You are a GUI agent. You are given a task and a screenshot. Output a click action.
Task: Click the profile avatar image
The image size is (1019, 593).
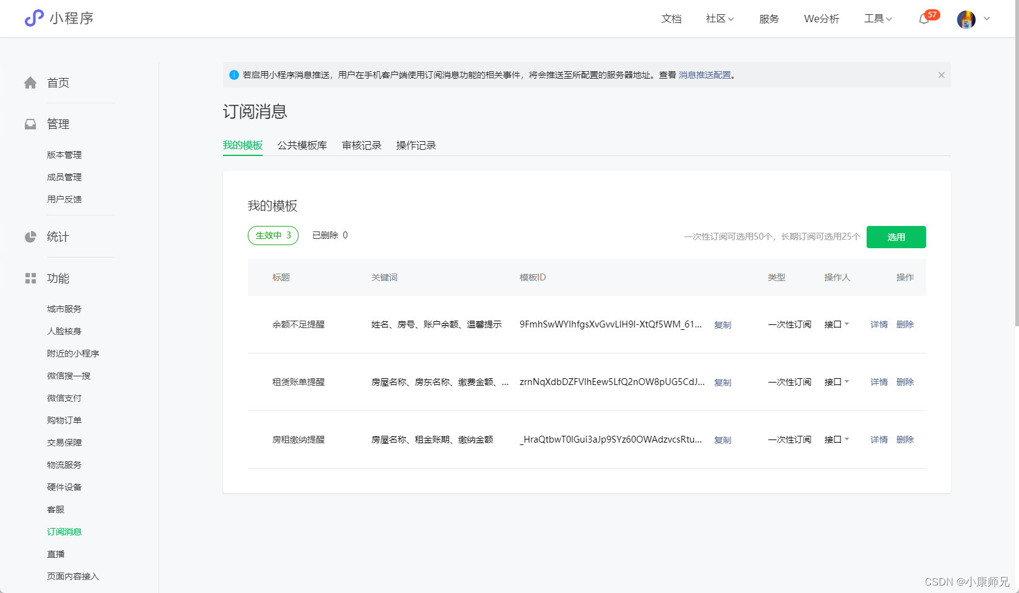click(965, 19)
